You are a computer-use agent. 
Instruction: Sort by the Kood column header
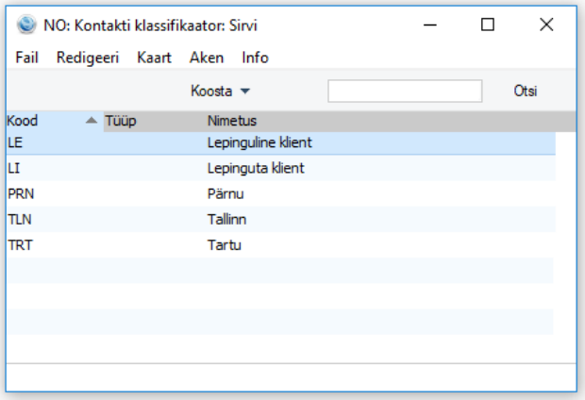coord(55,121)
